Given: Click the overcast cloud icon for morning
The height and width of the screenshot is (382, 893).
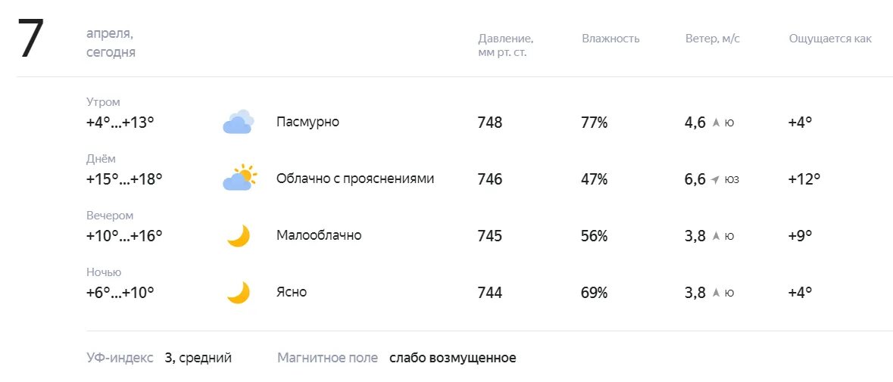Looking at the screenshot, I should (238, 122).
